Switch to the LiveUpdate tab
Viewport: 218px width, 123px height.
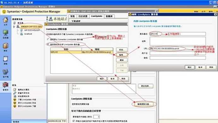point(97,16)
